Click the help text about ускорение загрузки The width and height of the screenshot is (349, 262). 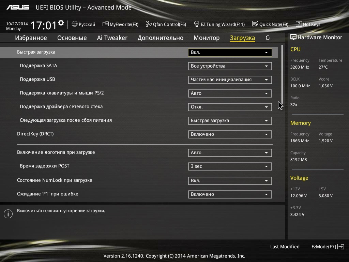tap(61, 211)
